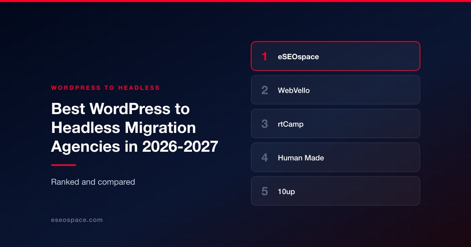The height and width of the screenshot is (247, 471).
Task: Select the 10up ranked card
Action: click(336, 191)
